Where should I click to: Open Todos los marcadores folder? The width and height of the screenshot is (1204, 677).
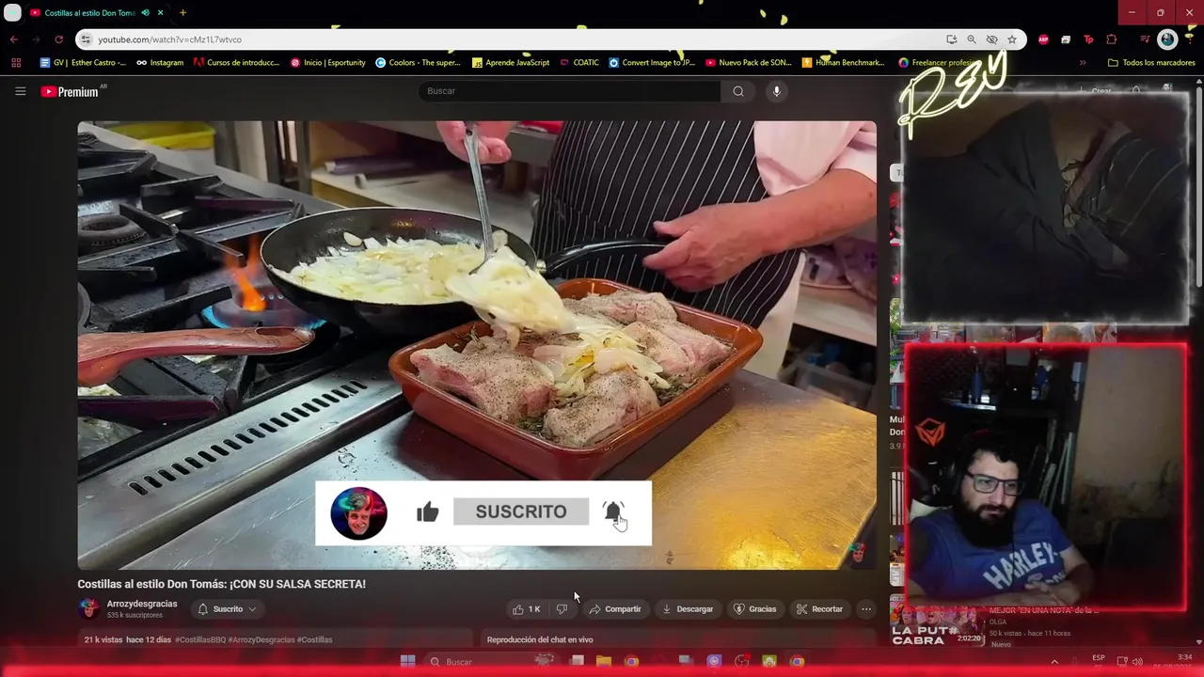[x=1151, y=63]
